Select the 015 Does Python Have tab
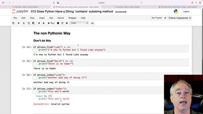 pyautogui.click(x=76, y=7)
